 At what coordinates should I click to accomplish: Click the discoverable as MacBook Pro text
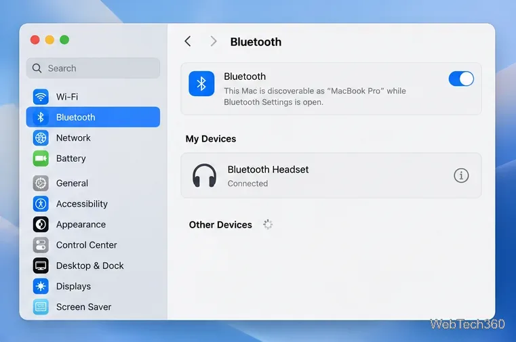(x=315, y=96)
